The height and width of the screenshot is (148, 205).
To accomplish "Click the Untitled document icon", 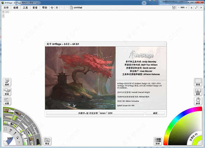I will coord(71,8).
